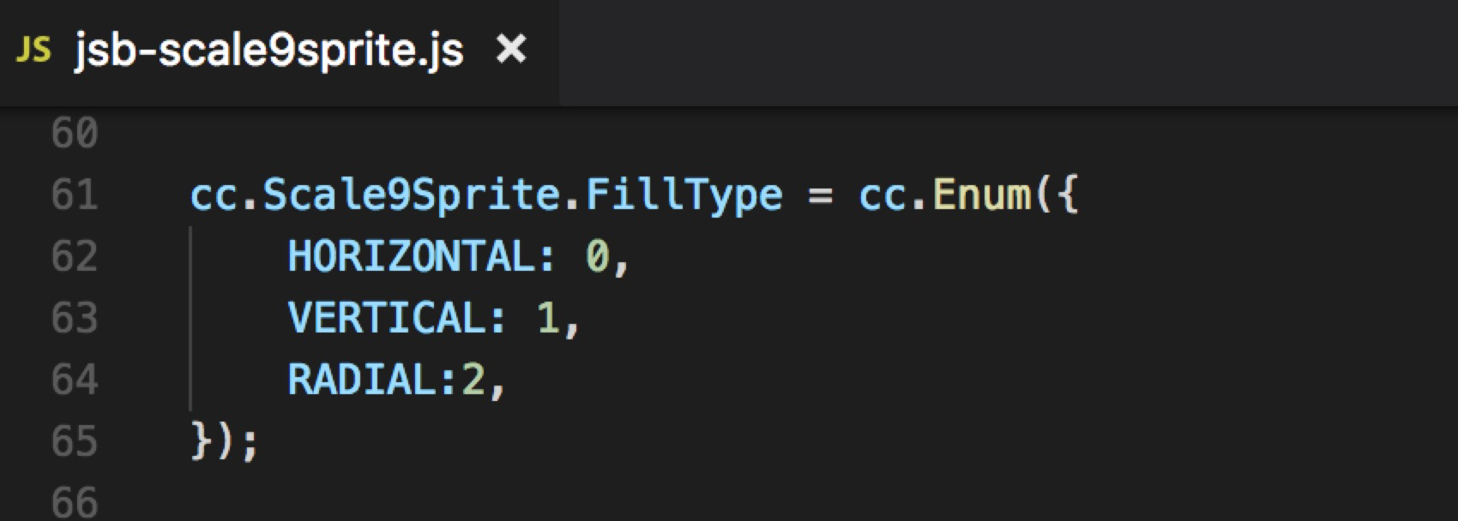Viewport: 1458px width, 521px height.
Task: Click line number 64 in the gutter
Action: coord(75,380)
